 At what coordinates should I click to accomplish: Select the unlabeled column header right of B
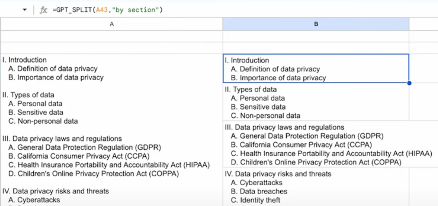click(x=423, y=24)
